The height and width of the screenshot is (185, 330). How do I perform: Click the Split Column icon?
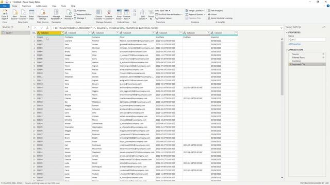point(142,12)
